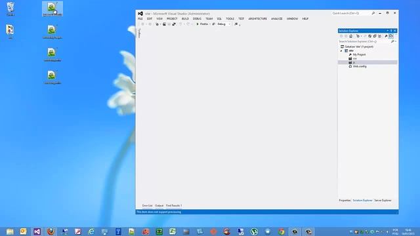The height and width of the screenshot is (236, 420).
Task: Click the New Project toolbar icon
Action: [157, 24]
